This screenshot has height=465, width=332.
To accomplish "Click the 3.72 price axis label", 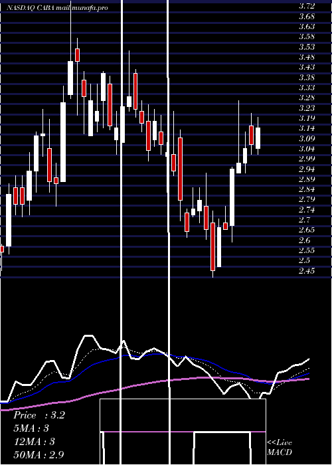I will (x=307, y=6).
